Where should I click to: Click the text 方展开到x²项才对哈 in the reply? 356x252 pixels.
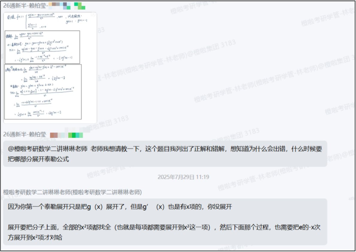35,237
